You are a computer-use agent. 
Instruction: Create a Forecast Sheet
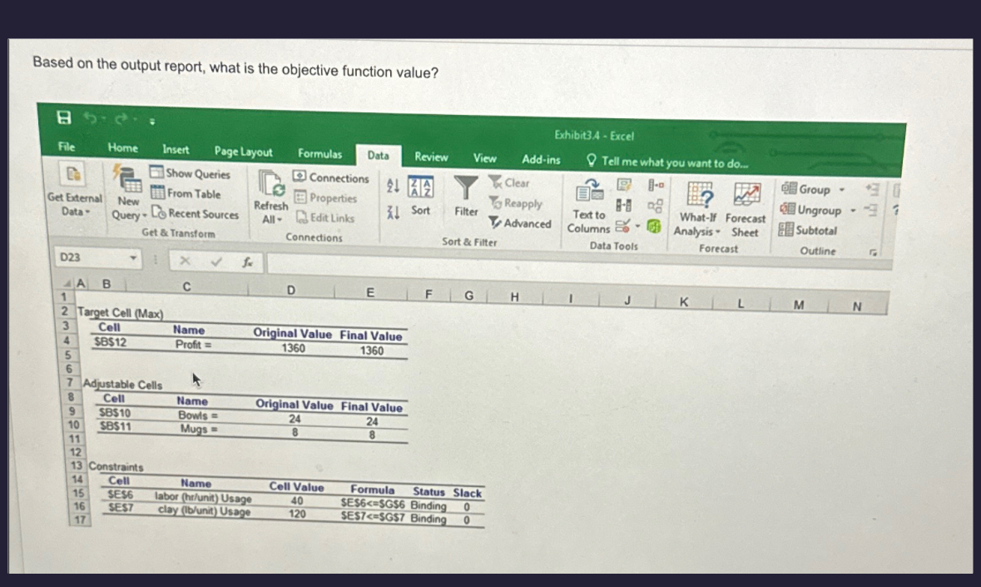[746, 211]
